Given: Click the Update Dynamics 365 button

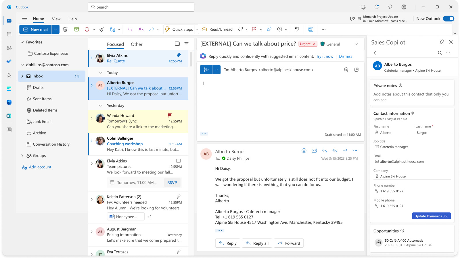Looking at the screenshot, I should pyautogui.click(x=431, y=216).
